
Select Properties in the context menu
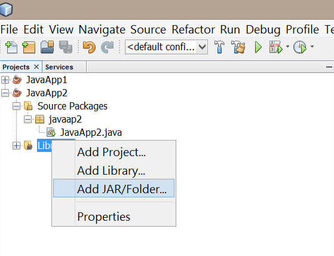pos(103,217)
